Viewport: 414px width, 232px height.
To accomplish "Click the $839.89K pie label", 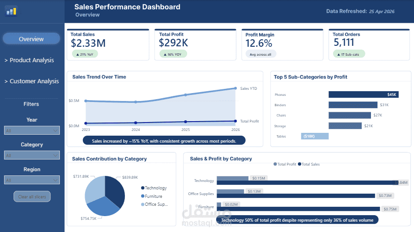I will click(130, 177).
